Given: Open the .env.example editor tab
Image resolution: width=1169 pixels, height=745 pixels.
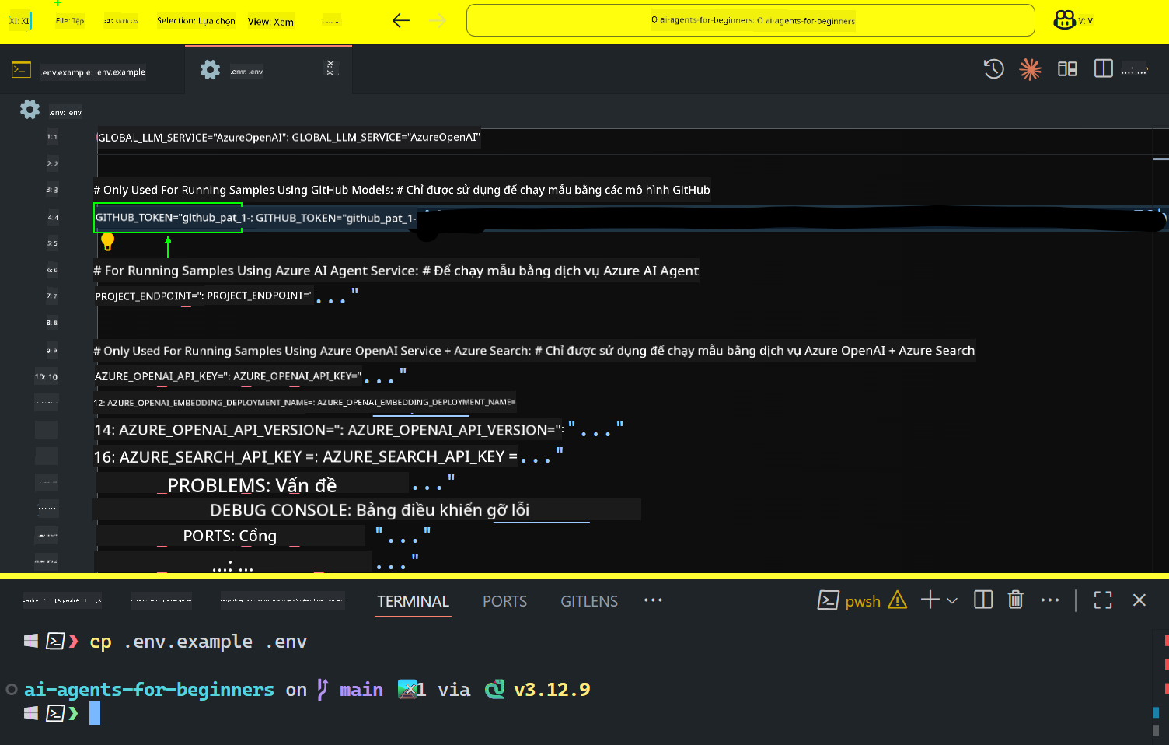Looking at the screenshot, I should 92,72.
